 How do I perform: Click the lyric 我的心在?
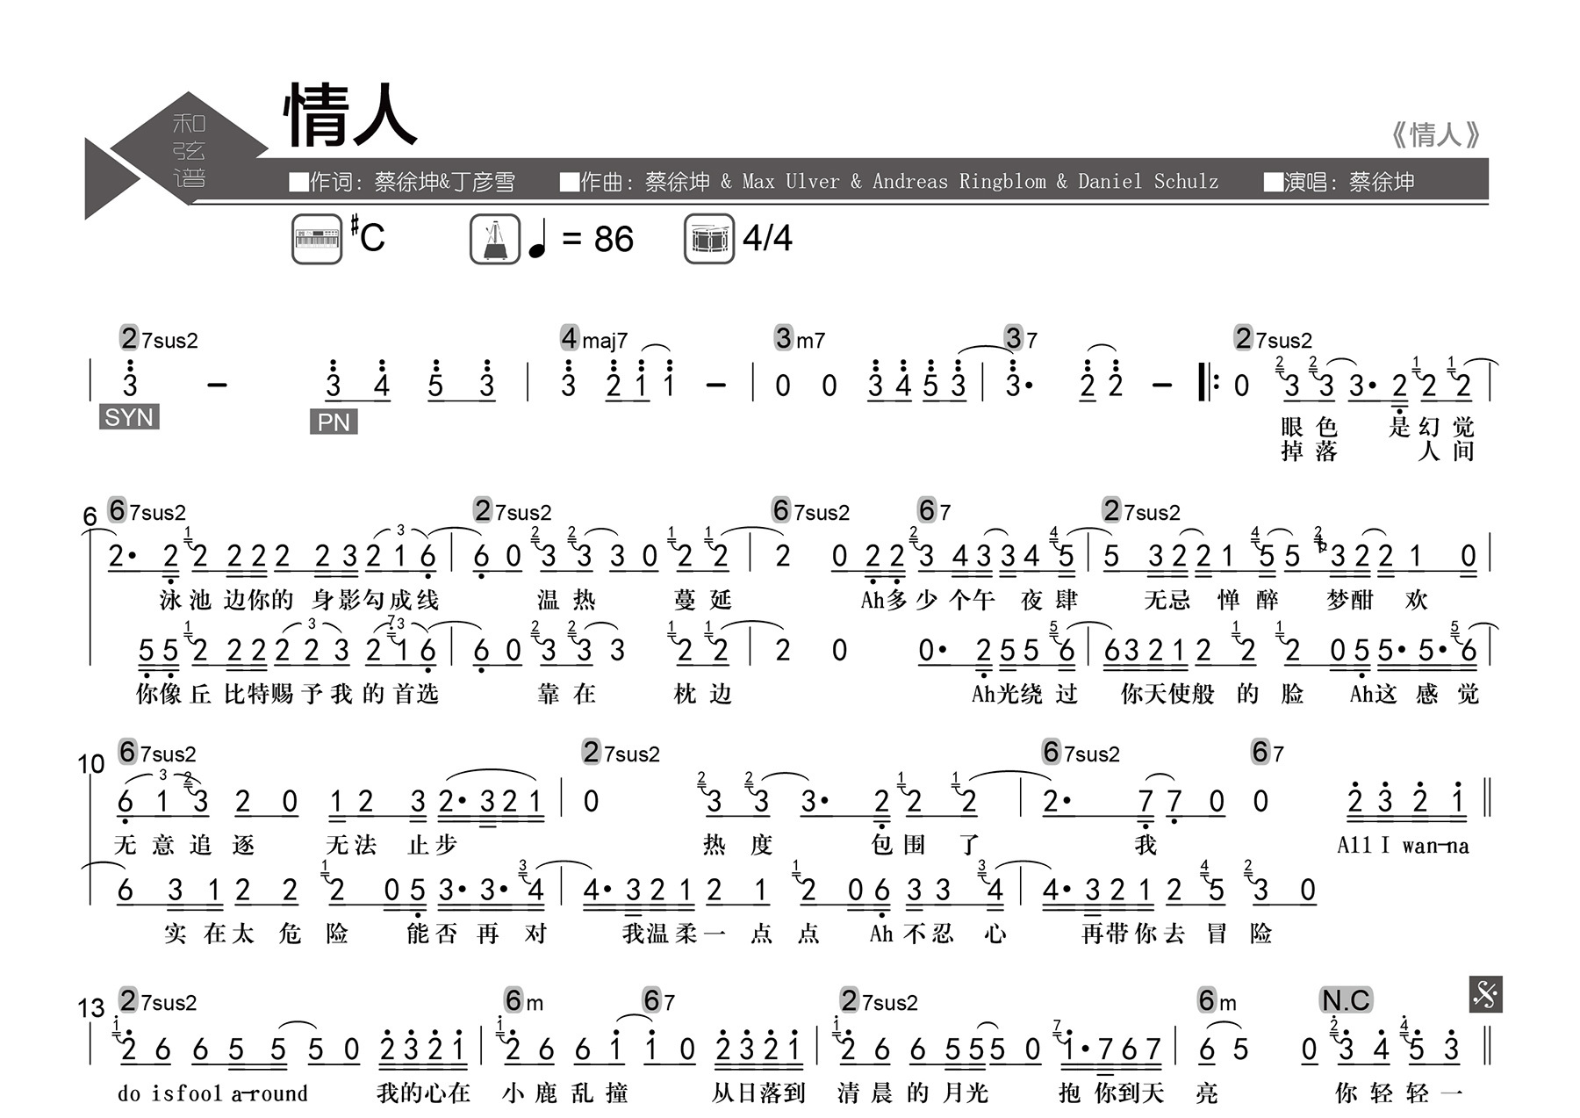tap(424, 1093)
